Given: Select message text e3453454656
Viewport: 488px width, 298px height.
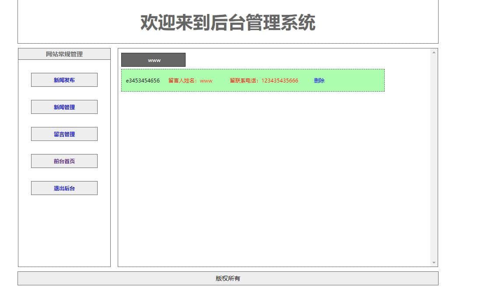Looking at the screenshot, I should 143,81.
